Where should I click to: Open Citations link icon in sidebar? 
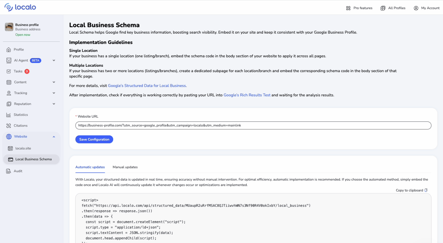(9, 126)
